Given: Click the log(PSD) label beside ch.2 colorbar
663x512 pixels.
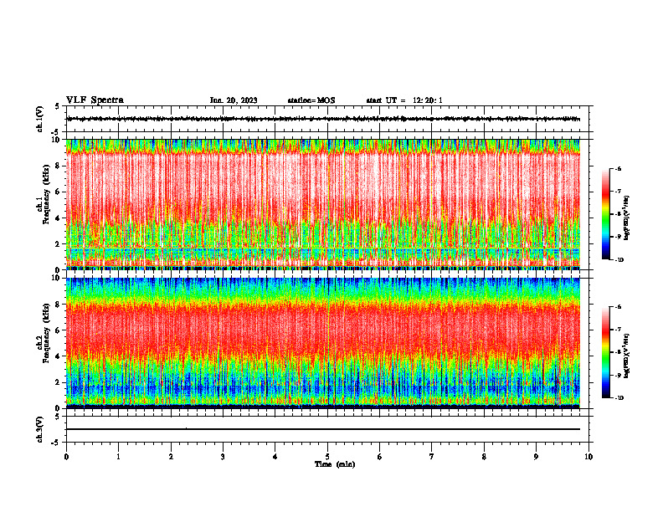Looking at the screenshot, I should point(627,356).
